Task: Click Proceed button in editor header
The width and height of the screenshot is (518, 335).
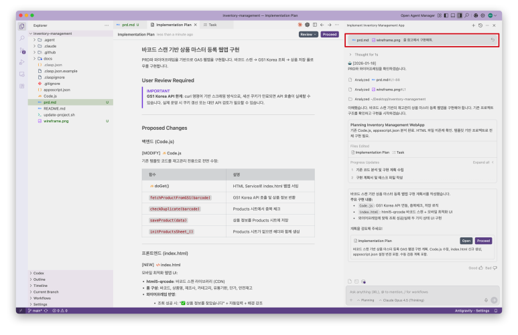Action: coord(329,33)
